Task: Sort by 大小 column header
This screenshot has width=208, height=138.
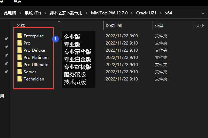Action: 200,25
